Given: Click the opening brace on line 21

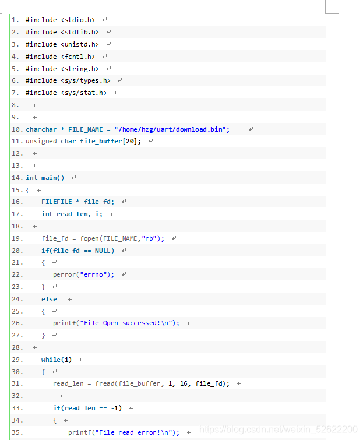Looking at the screenshot, I should pos(43,263).
